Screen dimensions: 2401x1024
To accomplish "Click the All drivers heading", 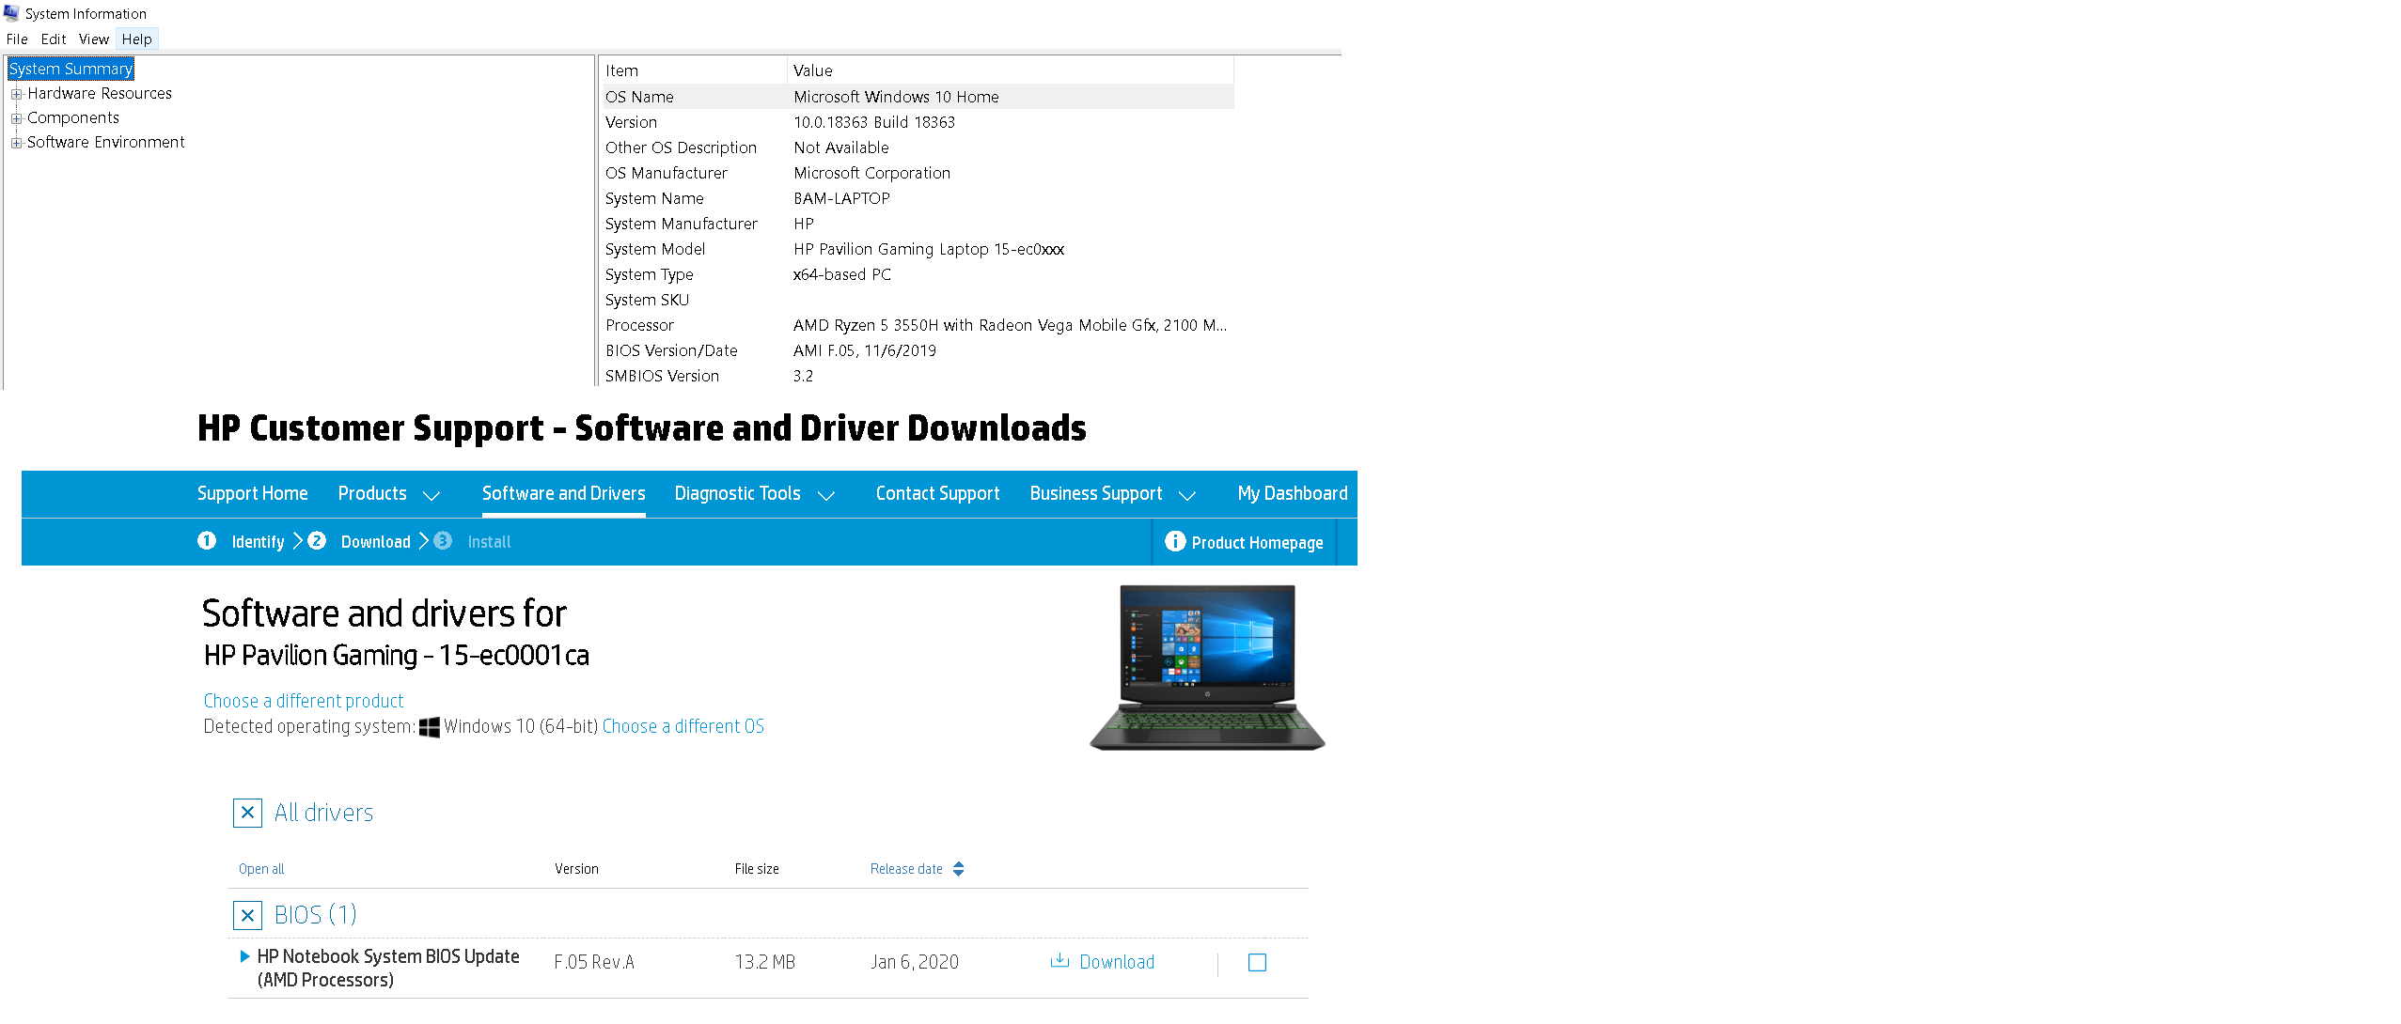I will point(323,813).
